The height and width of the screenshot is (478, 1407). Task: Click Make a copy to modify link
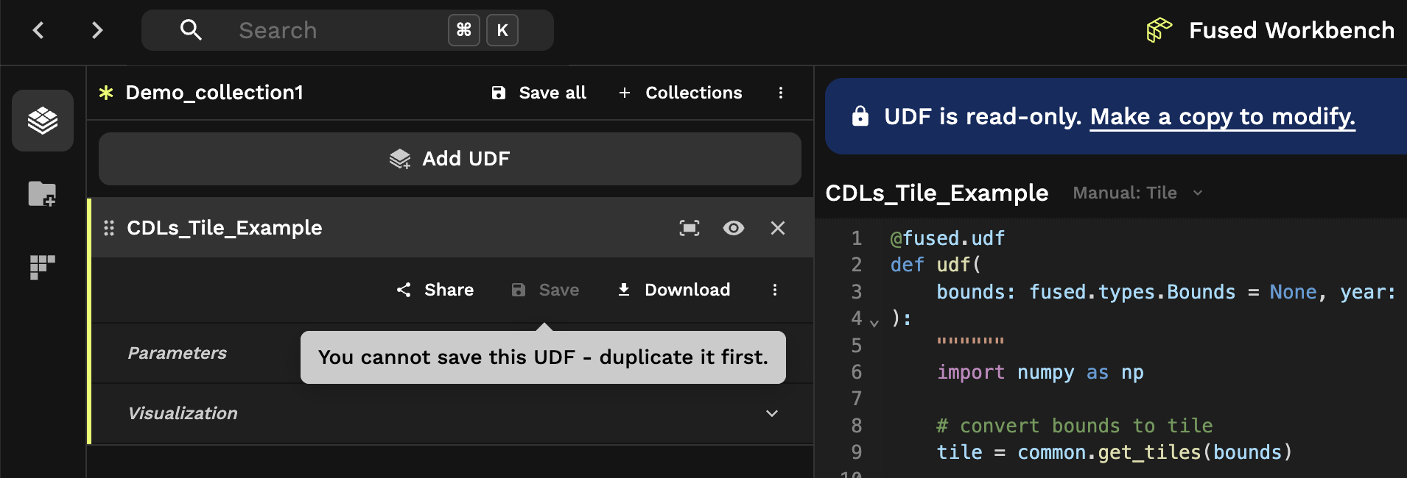(x=1222, y=116)
